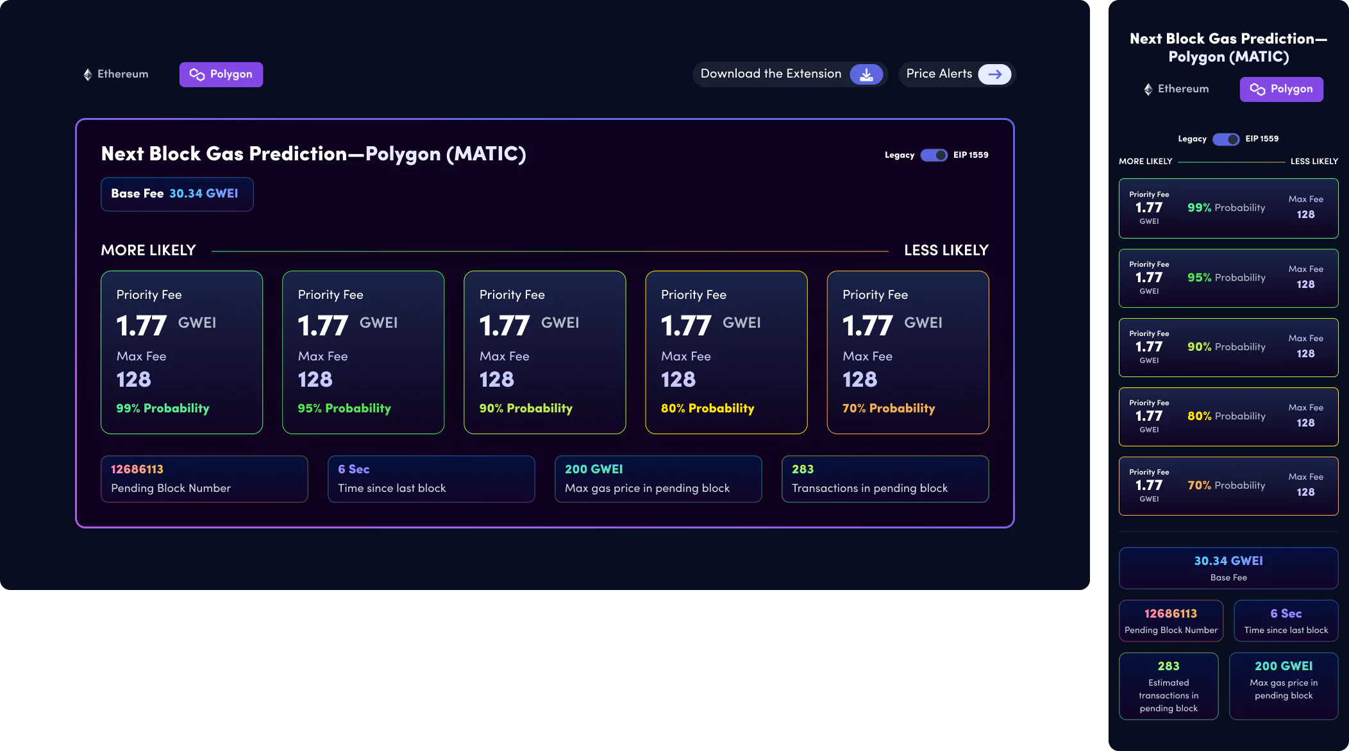Click EIP 1559 label in side panel
The width and height of the screenshot is (1349, 751).
pos(1262,139)
